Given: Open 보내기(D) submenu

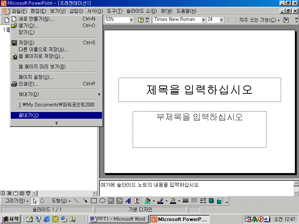Looking at the screenshot, I should [x=56, y=94].
